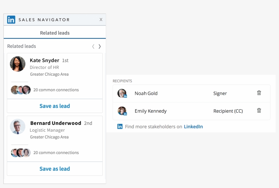The width and height of the screenshot is (279, 188).
Task: Click Greater Chicago Area under Bernard Underwood
Action: [x=49, y=137]
